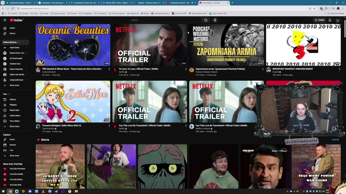Select Adult Swim subscription channel

[x=15, y=47]
